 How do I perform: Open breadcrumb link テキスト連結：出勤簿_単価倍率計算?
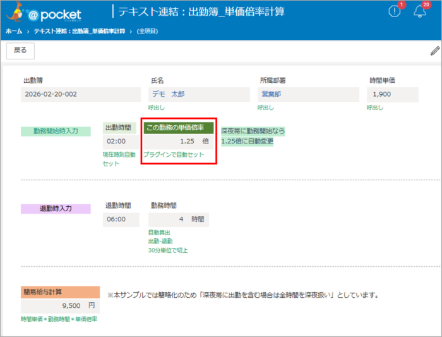[80, 31]
